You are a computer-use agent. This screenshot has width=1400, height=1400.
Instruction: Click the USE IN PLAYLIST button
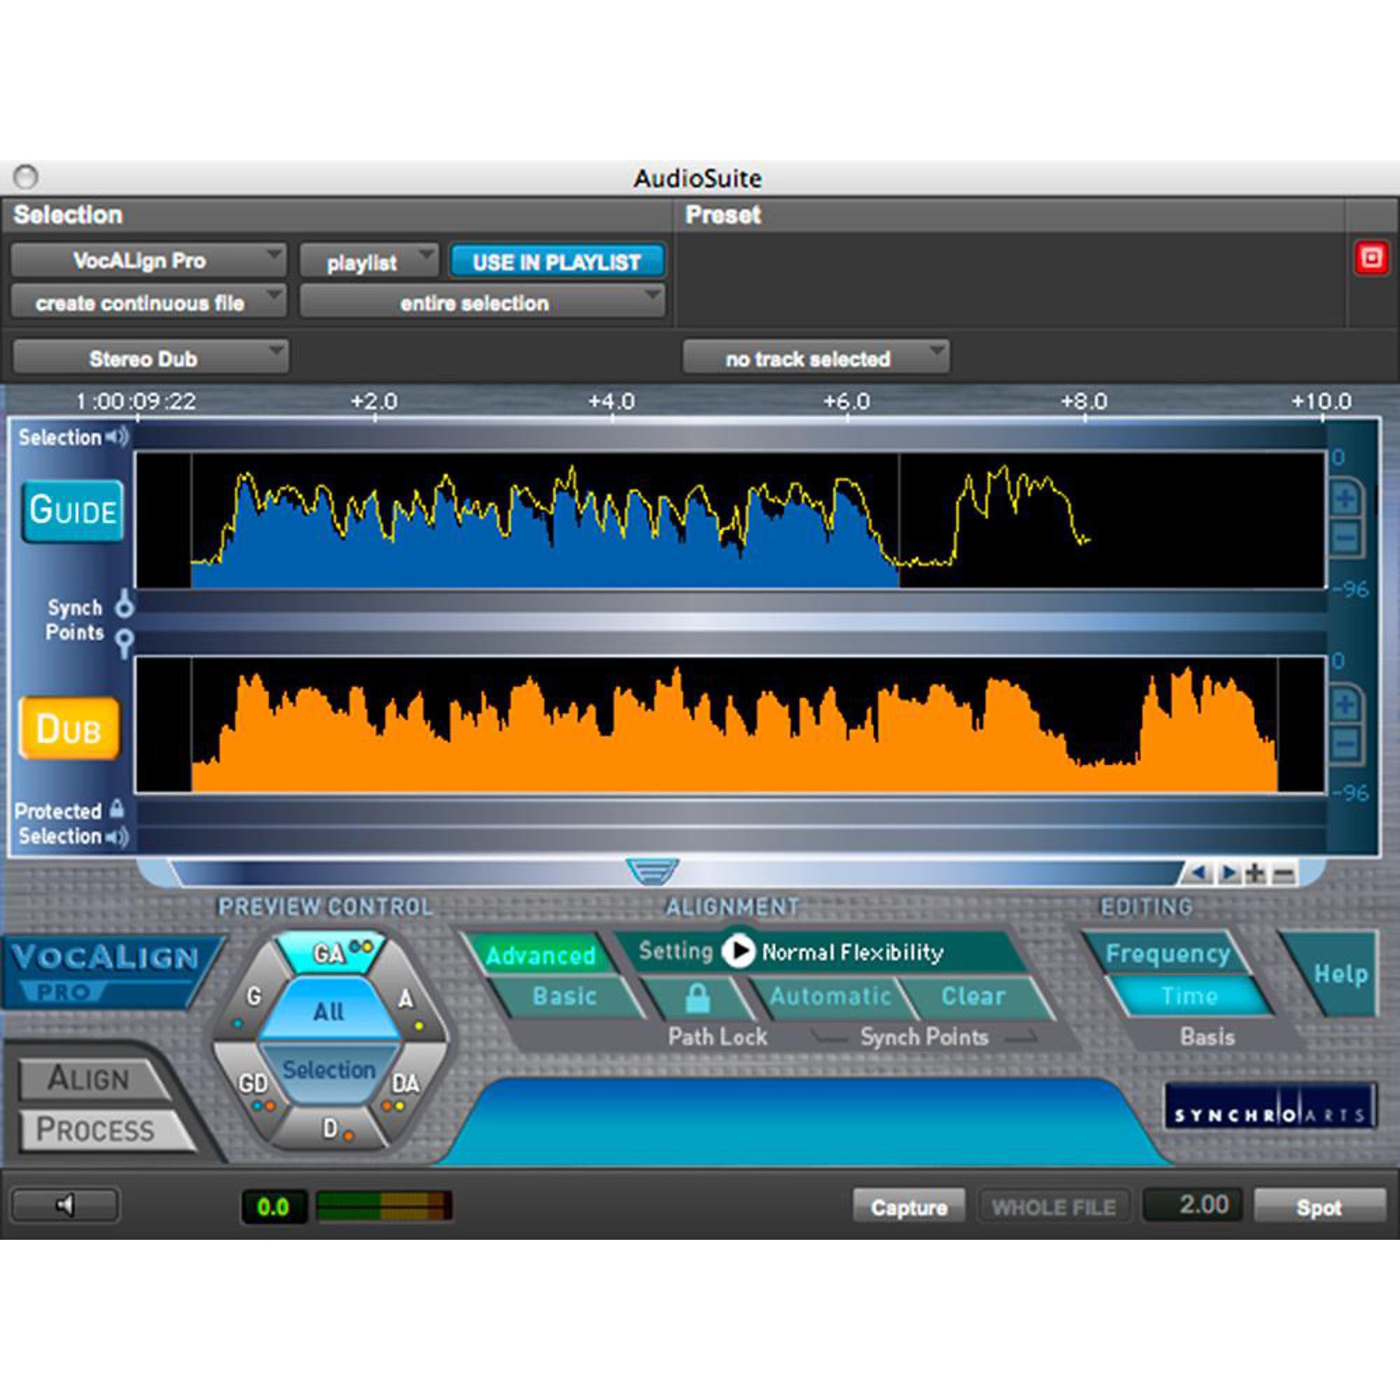[556, 262]
